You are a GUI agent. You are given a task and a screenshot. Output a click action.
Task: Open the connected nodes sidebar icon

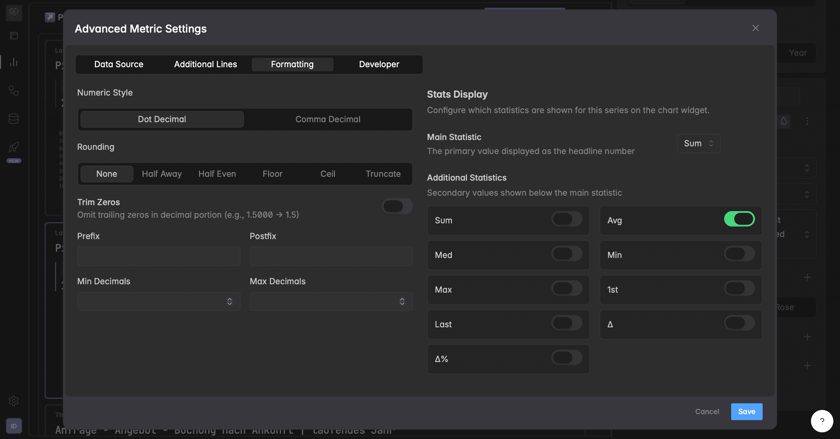coord(14,91)
